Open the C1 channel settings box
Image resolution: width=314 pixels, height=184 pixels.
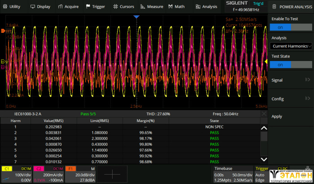tap(16, 174)
